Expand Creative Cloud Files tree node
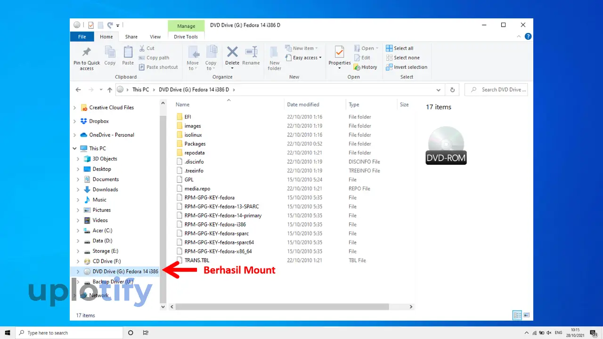Viewport: 603px width, 339px height. pos(75,107)
